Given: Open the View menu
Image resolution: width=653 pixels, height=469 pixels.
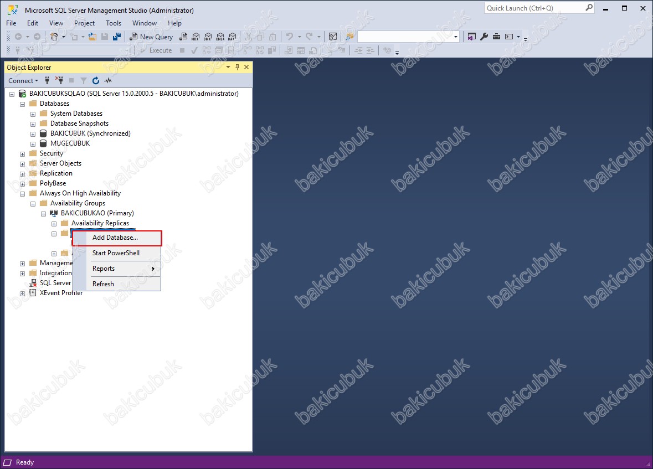Looking at the screenshot, I should (x=56, y=23).
